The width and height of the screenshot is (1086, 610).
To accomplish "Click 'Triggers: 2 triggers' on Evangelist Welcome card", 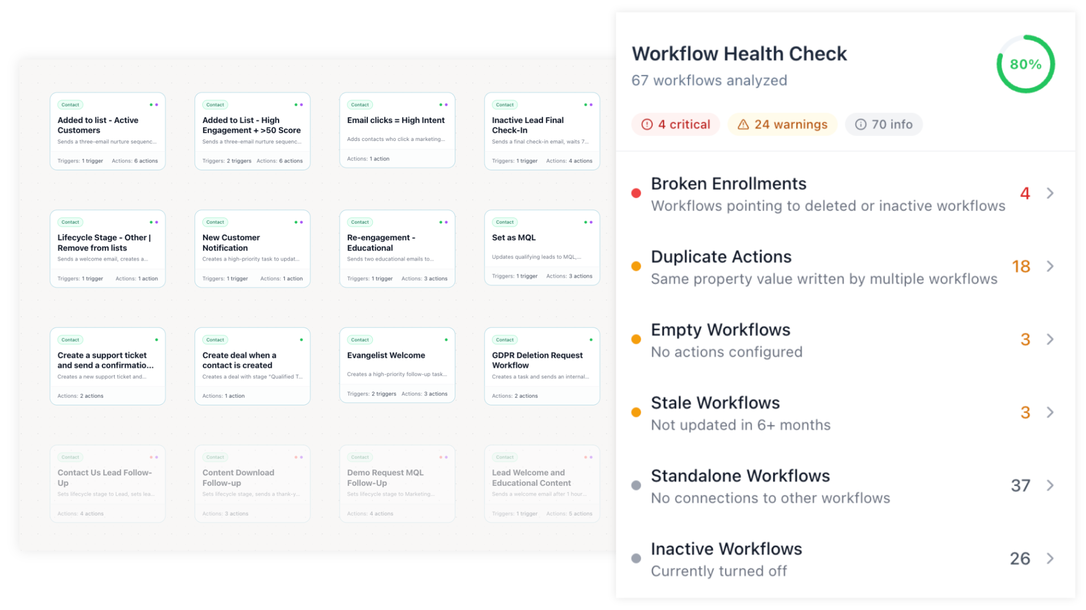I will pyautogui.click(x=372, y=394).
